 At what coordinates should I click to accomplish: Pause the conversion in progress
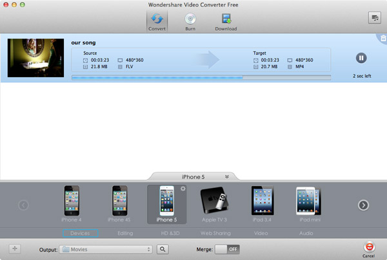click(x=361, y=58)
